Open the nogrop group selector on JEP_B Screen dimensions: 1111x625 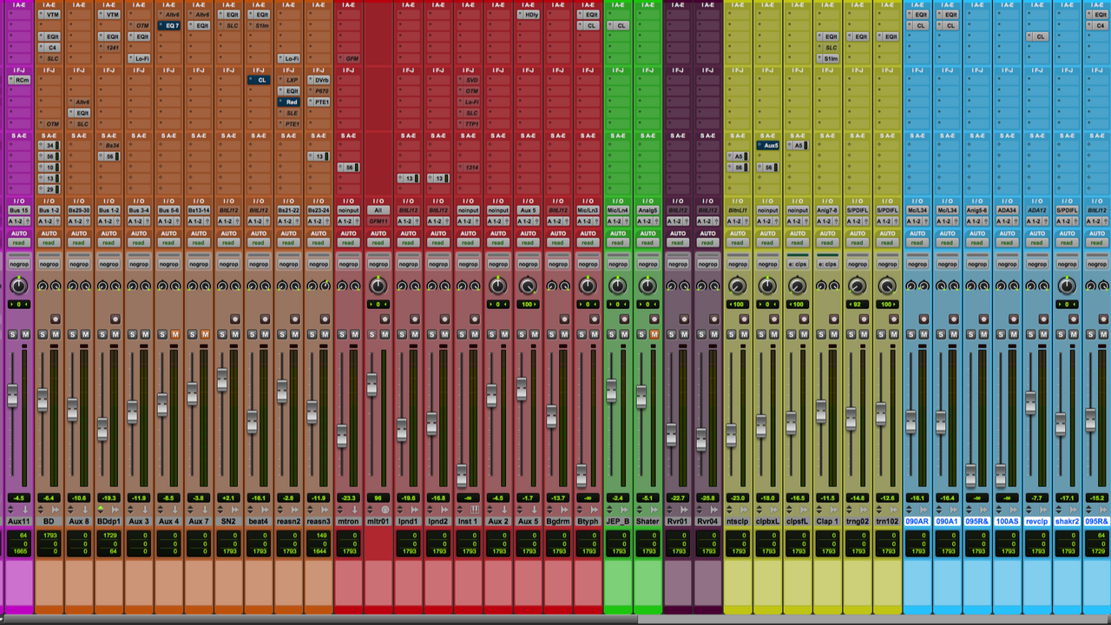[617, 264]
